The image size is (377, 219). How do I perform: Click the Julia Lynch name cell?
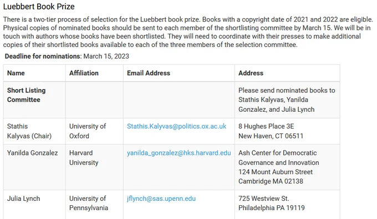pyautogui.click(x=34, y=205)
